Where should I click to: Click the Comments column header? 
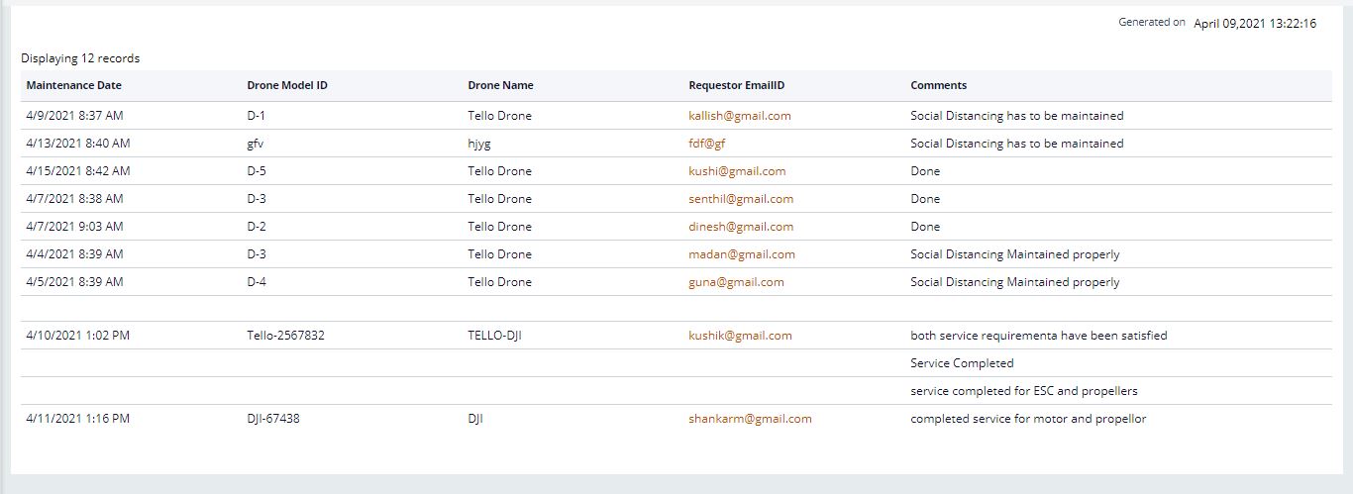(x=938, y=85)
